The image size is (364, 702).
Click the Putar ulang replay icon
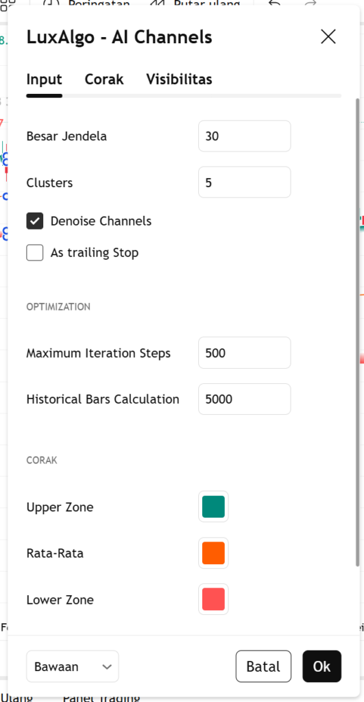[x=157, y=3]
